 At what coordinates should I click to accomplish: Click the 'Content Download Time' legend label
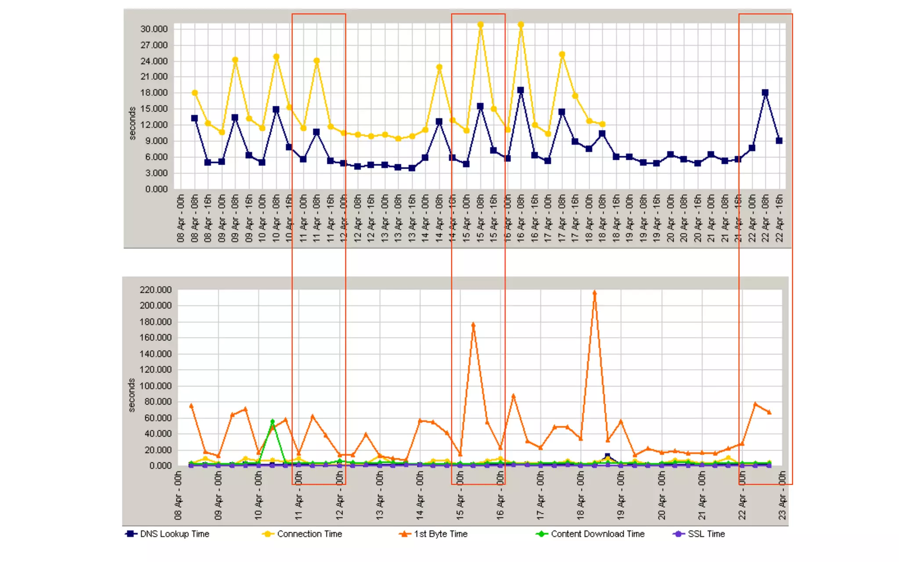[598, 534]
